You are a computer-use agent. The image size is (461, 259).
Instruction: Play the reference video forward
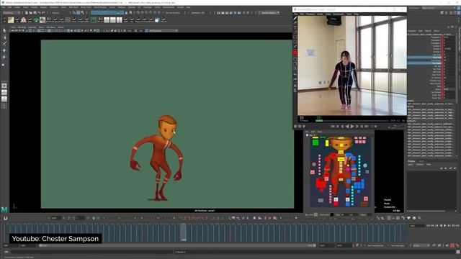[352, 127]
